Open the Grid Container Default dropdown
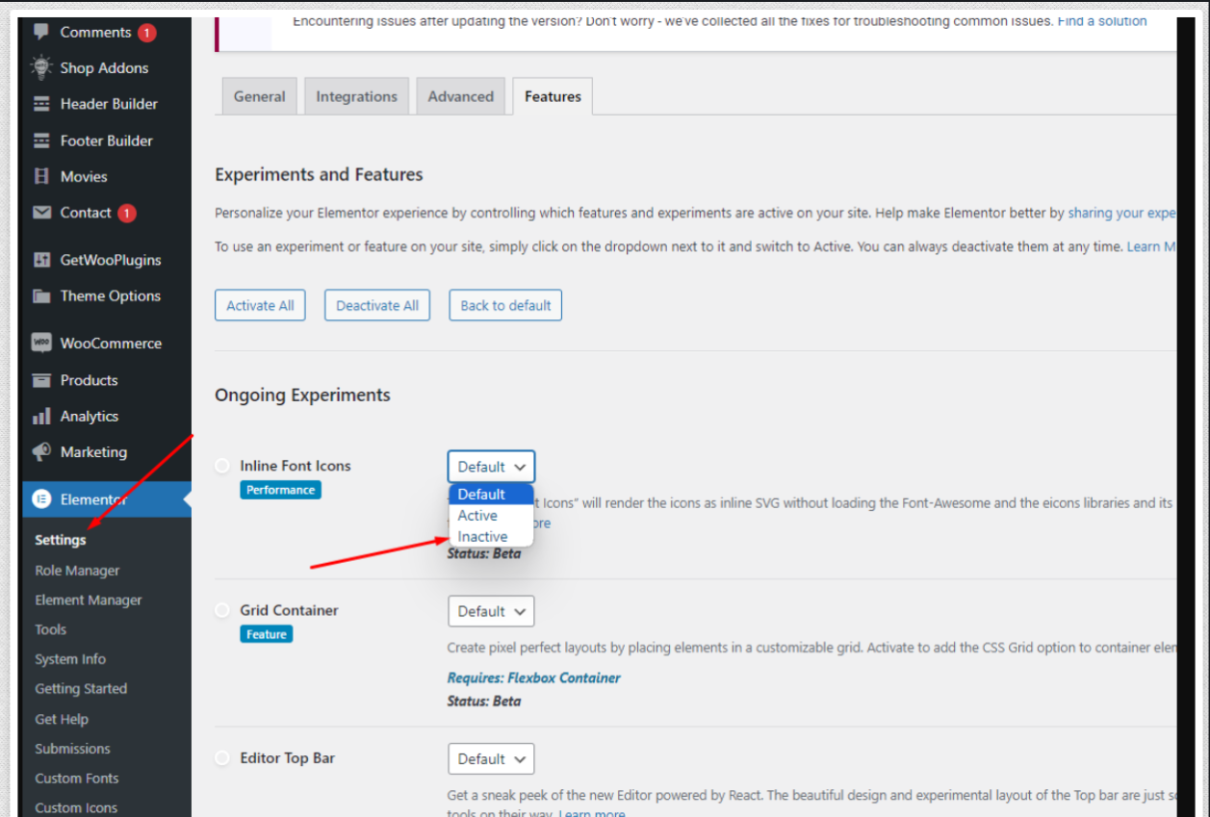 pos(491,611)
